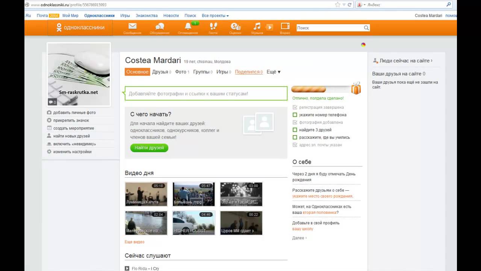Screen dimensions: 481x271
Task: Click the создать мероприятие calendar icon
Action: (x=49, y=128)
